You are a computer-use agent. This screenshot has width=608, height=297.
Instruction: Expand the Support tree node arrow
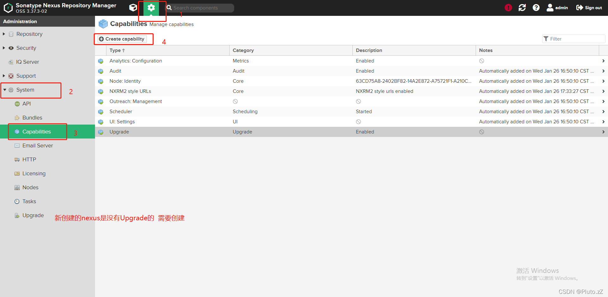pyautogui.click(x=4, y=76)
